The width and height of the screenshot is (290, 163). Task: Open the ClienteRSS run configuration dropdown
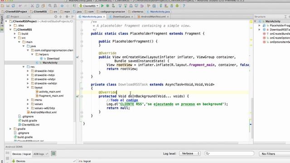pos(89,6)
